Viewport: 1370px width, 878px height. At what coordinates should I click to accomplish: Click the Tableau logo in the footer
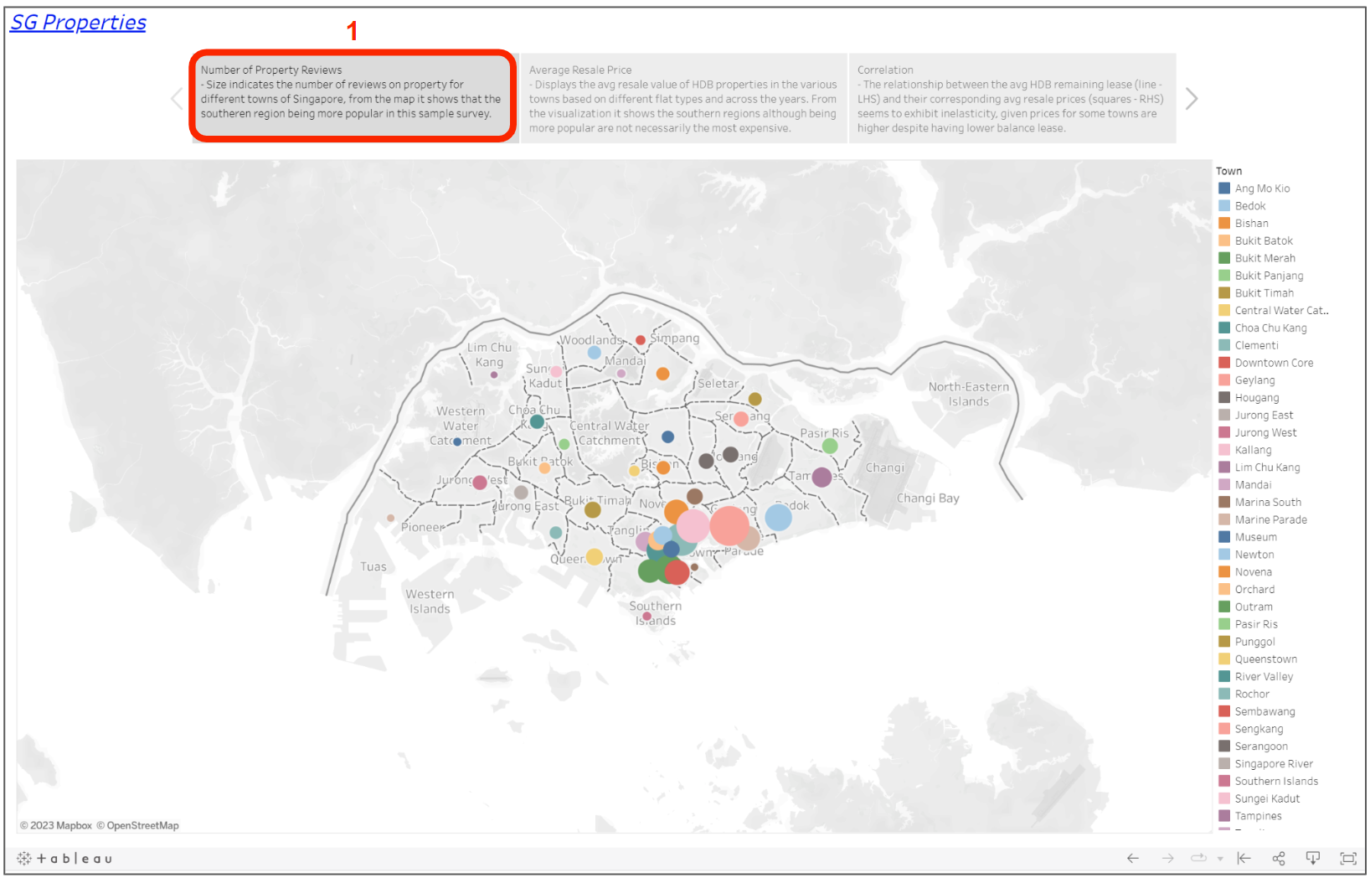64,858
